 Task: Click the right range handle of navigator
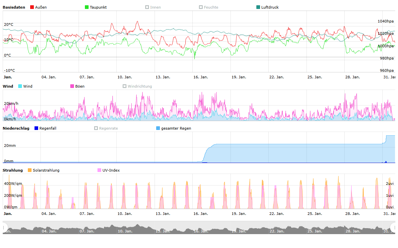394,227
